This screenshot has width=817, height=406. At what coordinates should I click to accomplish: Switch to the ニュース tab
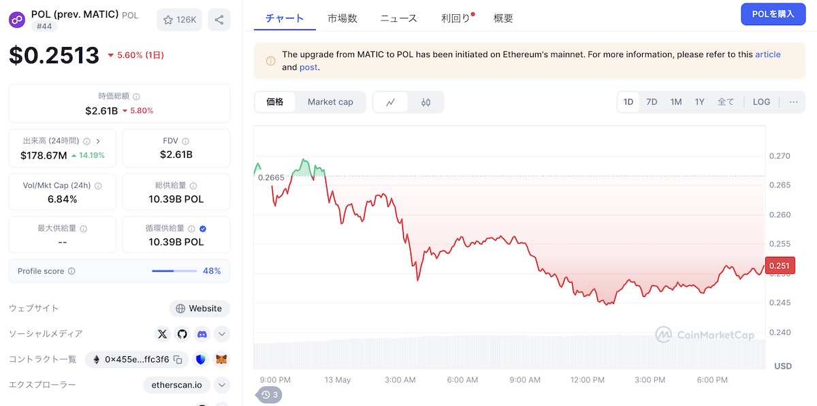click(x=399, y=18)
